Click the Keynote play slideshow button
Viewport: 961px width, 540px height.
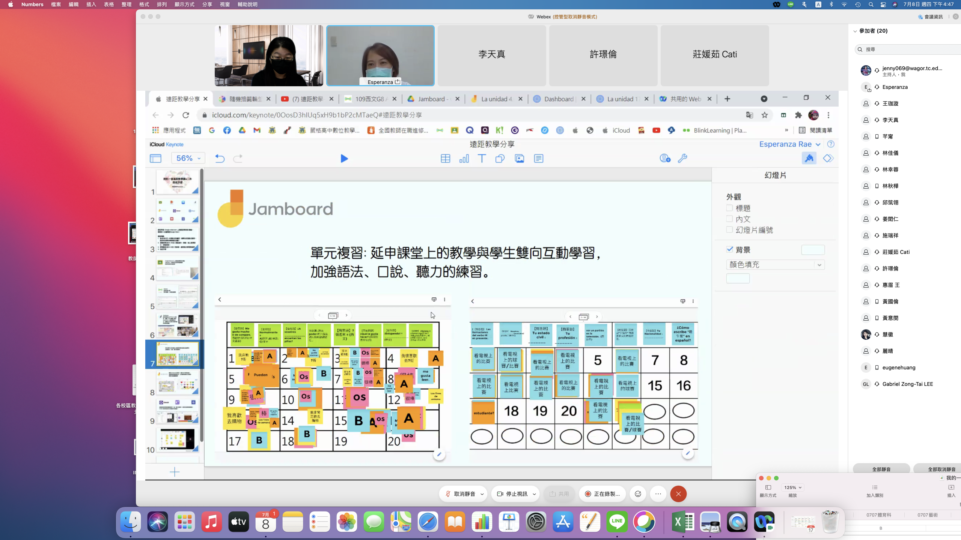tap(344, 159)
